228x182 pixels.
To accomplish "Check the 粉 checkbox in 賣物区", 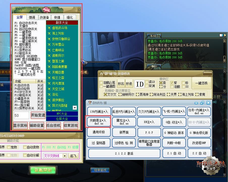I will tap(183, 83).
